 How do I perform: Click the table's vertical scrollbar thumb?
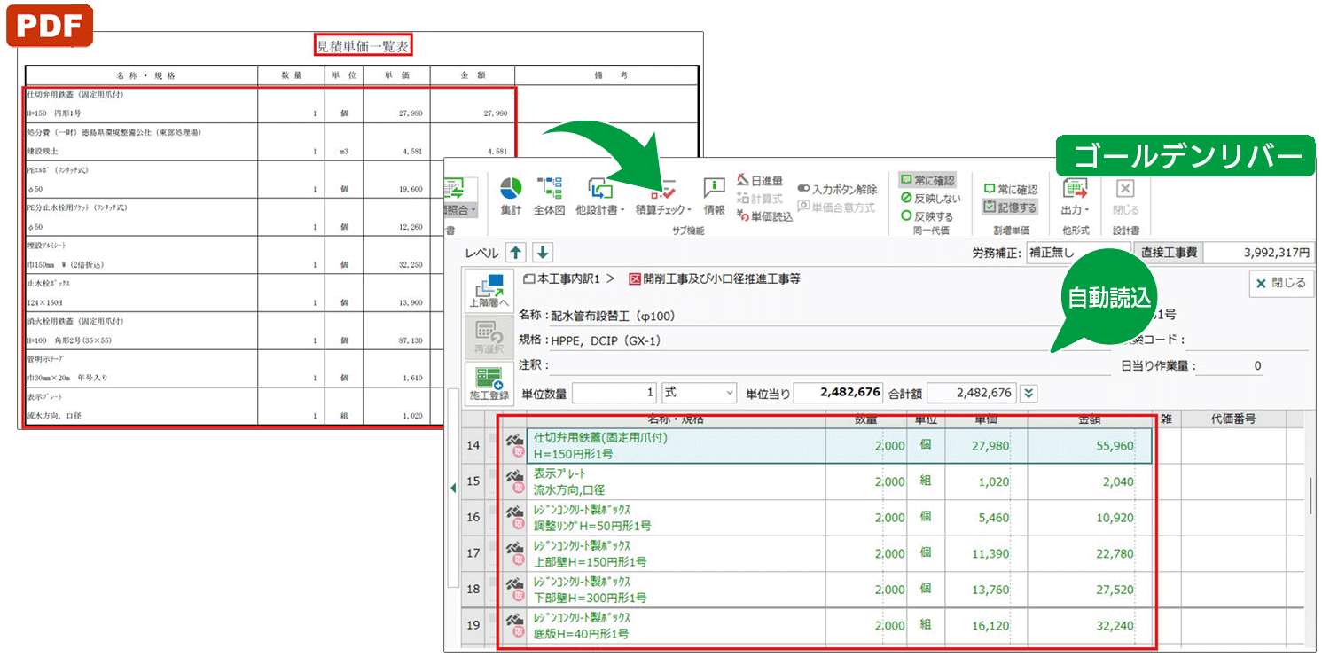(1311, 495)
